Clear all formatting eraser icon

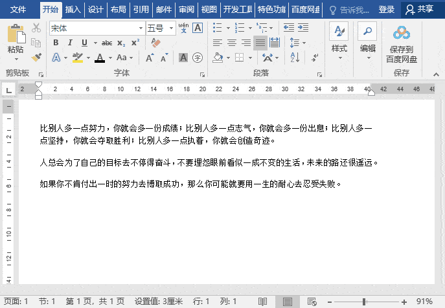click(x=156, y=43)
